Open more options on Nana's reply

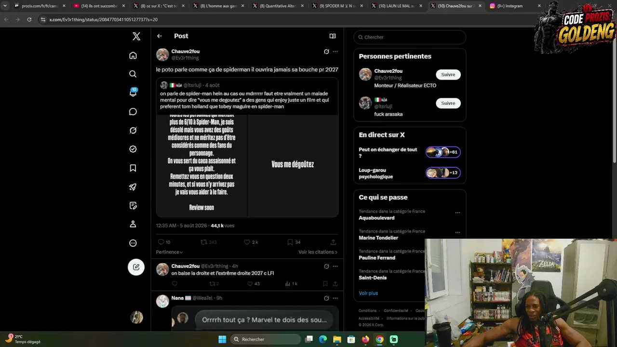click(335, 298)
